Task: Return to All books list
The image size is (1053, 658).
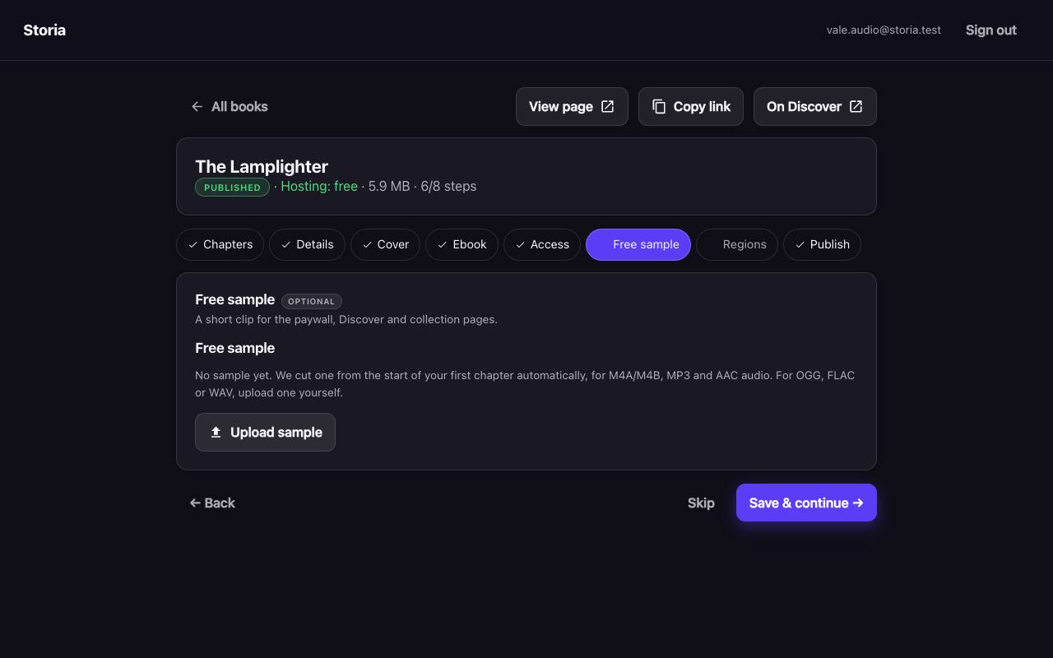Action: click(x=229, y=106)
